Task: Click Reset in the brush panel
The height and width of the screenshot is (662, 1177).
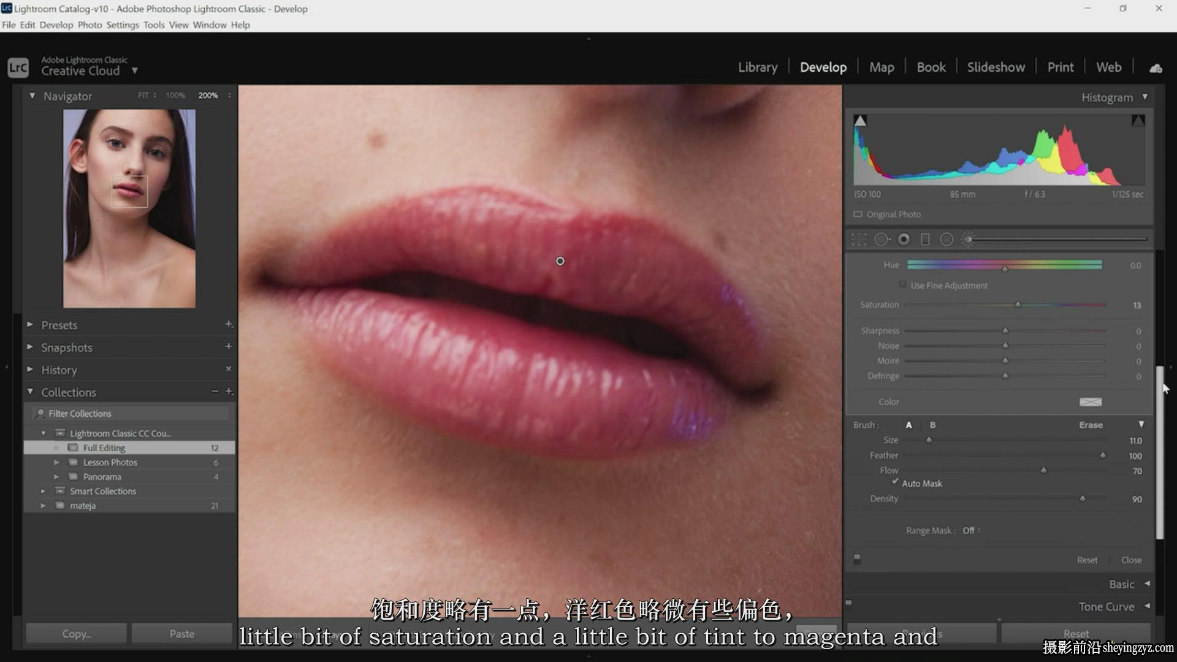Action: [x=1087, y=560]
